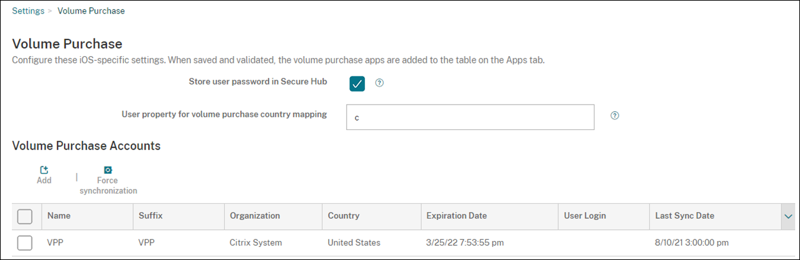
Task: Sort by the User Login column
Action: coord(585,216)
